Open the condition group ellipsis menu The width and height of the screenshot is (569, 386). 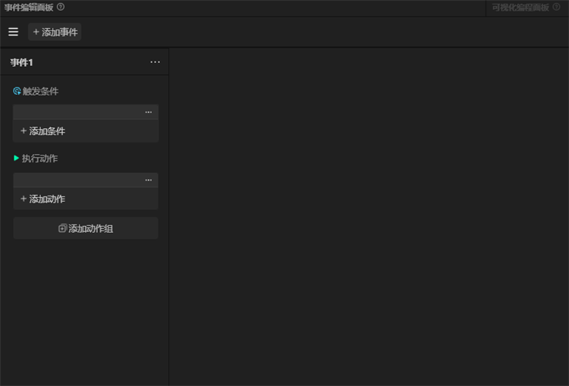(x=149, y=112)
